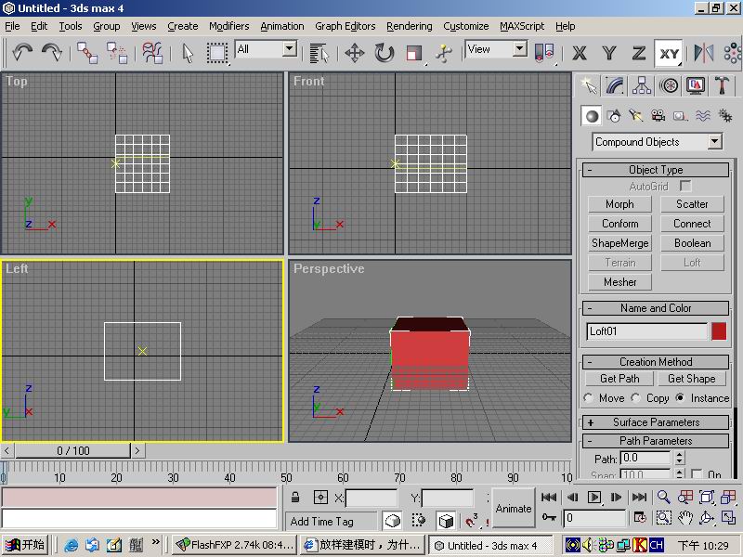Click the Mirror Selected Objects tool
The image size is (743, 557).
[x=704, y=53]
